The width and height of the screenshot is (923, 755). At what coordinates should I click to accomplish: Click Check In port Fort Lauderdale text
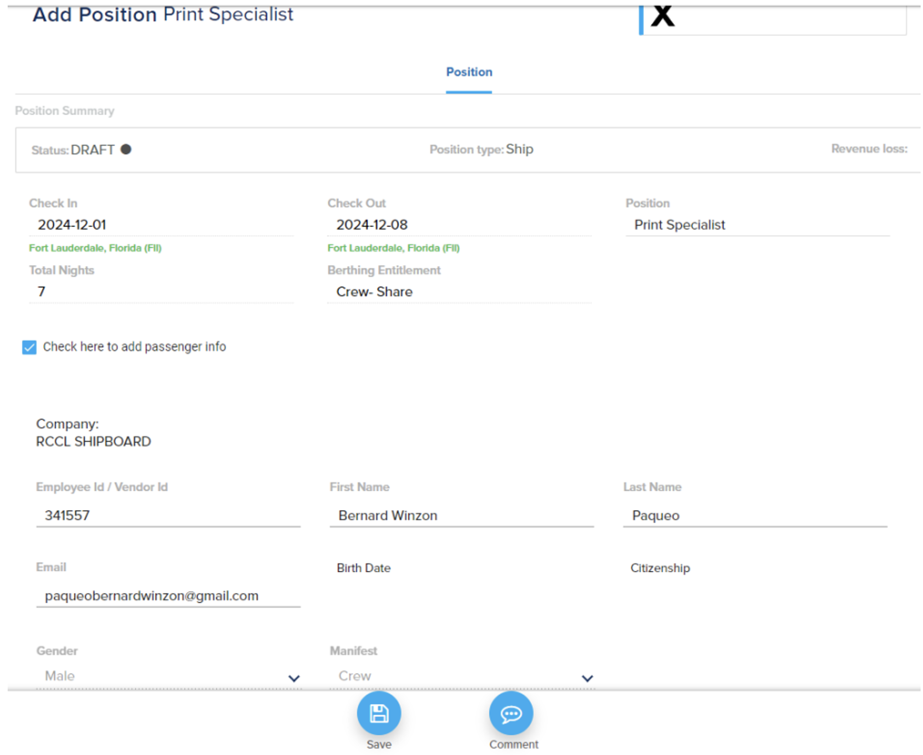click(95, 248)
